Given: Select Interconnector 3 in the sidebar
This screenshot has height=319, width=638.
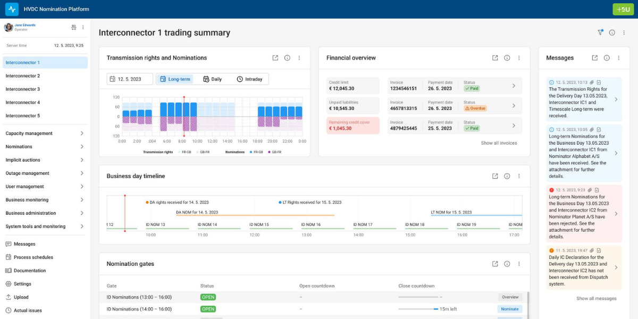Looking at the screenshot, I should 23,89.
